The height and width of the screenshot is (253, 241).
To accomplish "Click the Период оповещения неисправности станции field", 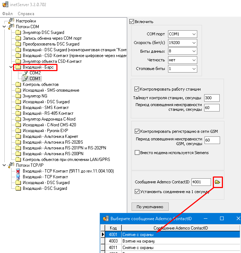I will pyautogui.click(x=212, y=108).
